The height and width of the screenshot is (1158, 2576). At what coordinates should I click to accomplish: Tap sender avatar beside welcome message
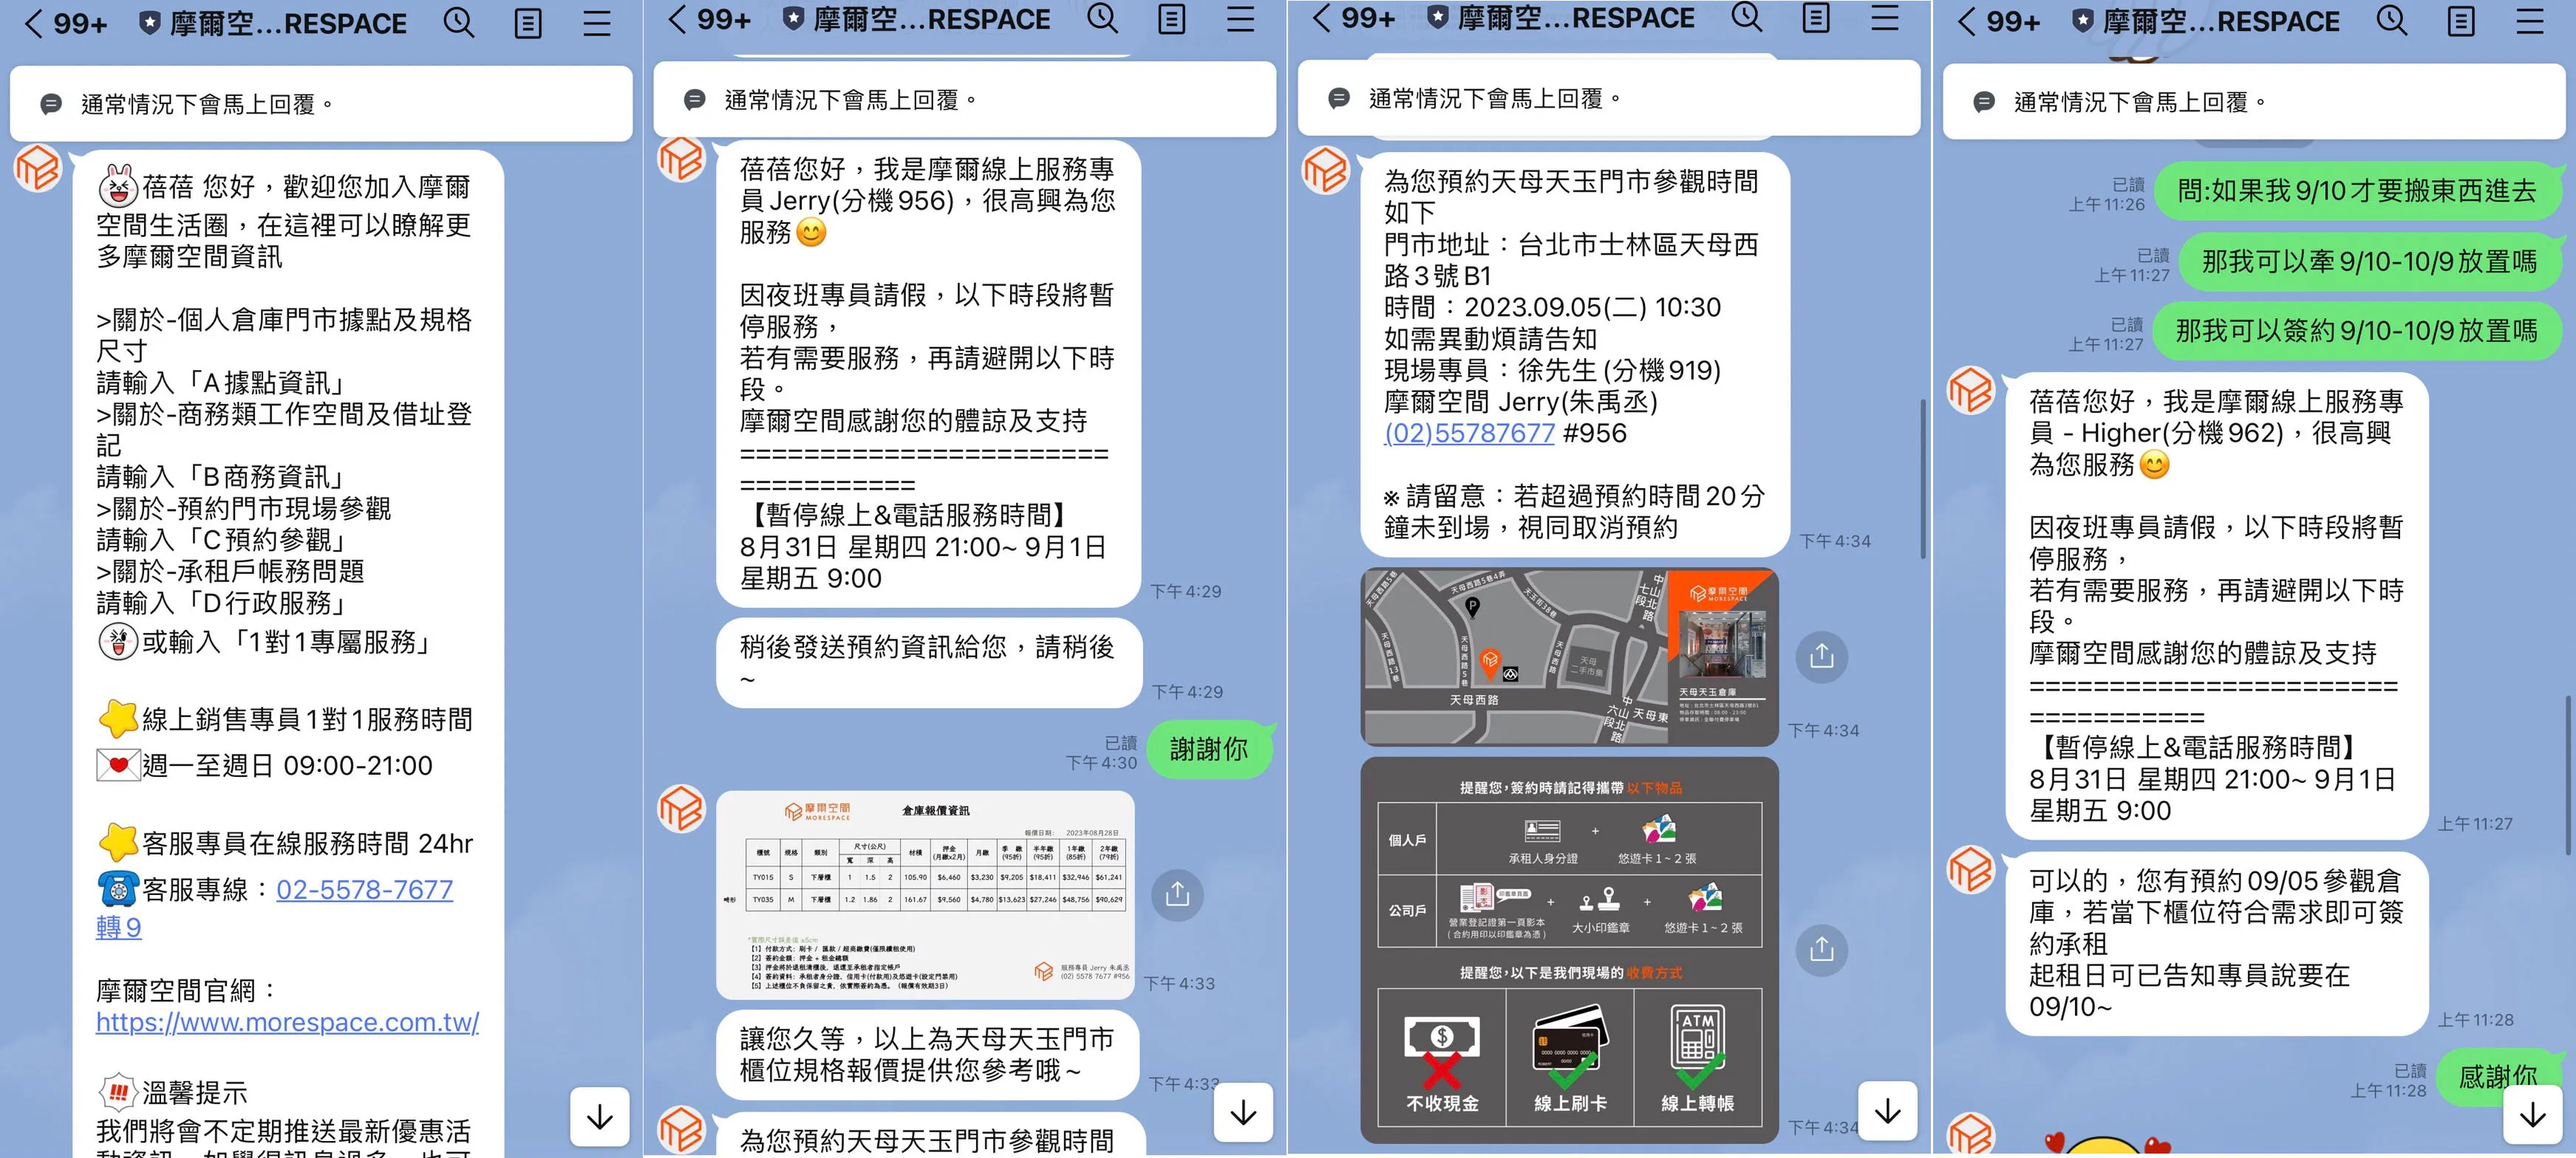(38, 167)
